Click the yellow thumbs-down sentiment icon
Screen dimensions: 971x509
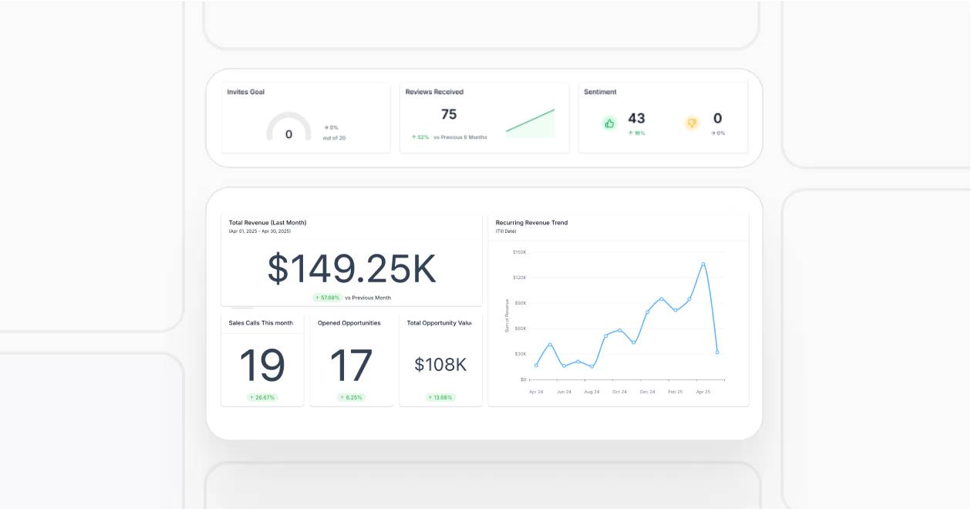[692, 123]
